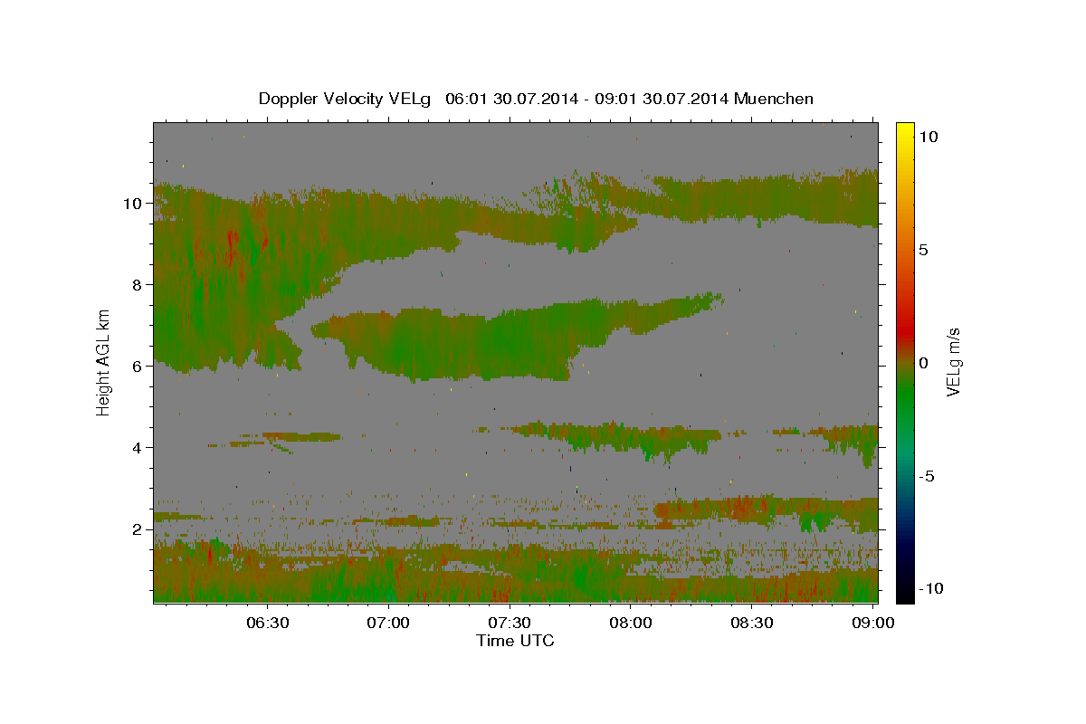This screenshot has width=1086, height=724.
Task: Click the "Time UTC" x-axis label
Action: [x=515, y=641]
